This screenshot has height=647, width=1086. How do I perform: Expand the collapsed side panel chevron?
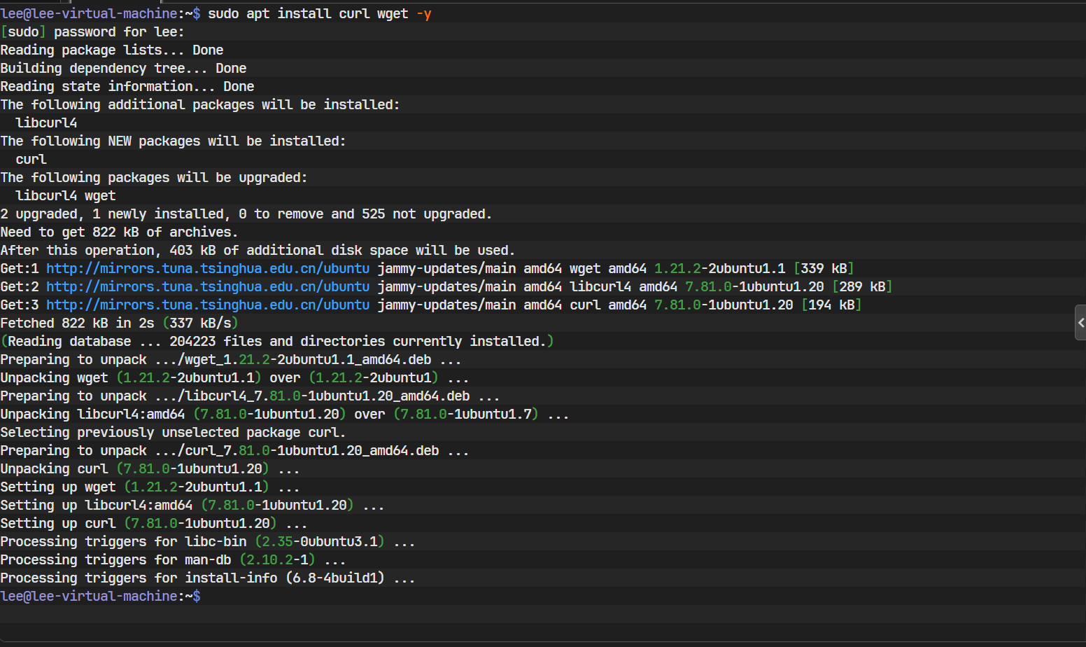pos(1081,322)
